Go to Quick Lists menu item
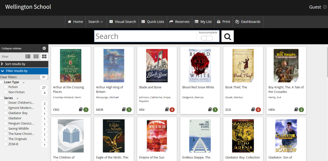The width and height of the screenshot is (328, 161). coord(153,22)
